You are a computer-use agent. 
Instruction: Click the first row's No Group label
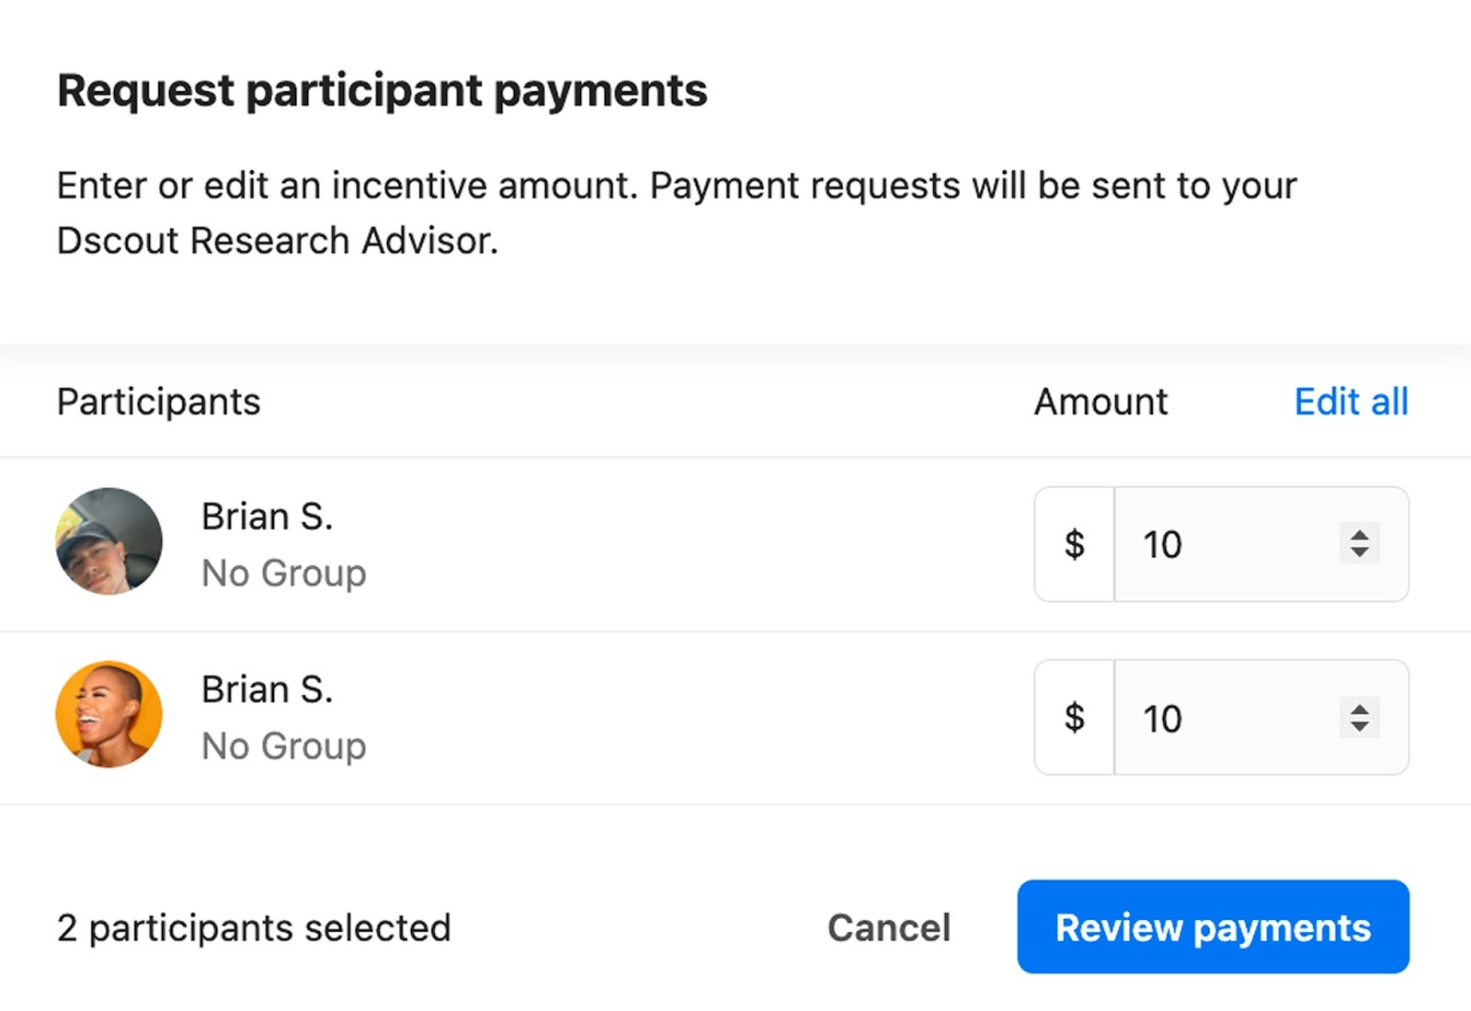click(283, 573)
